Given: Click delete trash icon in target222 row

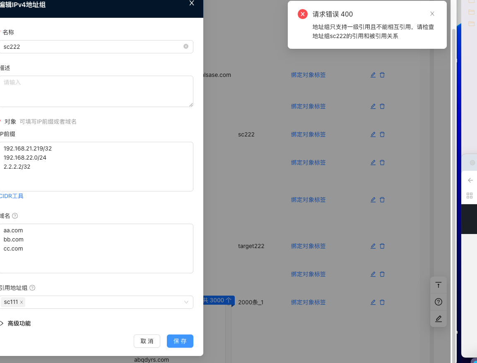Looking at the screenshot, I should tap(382, 246).
